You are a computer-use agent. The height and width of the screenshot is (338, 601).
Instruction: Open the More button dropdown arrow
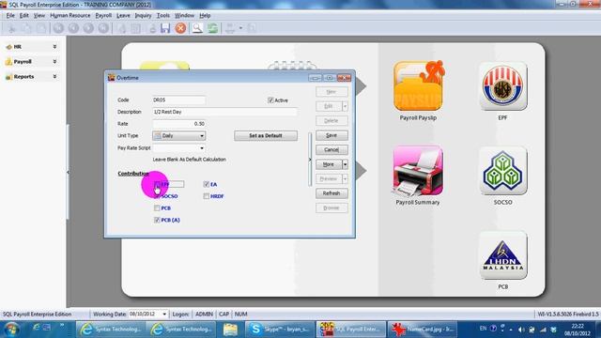pos(345,164)
